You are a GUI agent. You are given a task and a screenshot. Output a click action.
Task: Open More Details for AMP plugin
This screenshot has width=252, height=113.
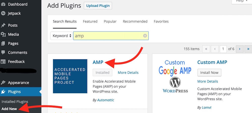(x=128, y=72)
